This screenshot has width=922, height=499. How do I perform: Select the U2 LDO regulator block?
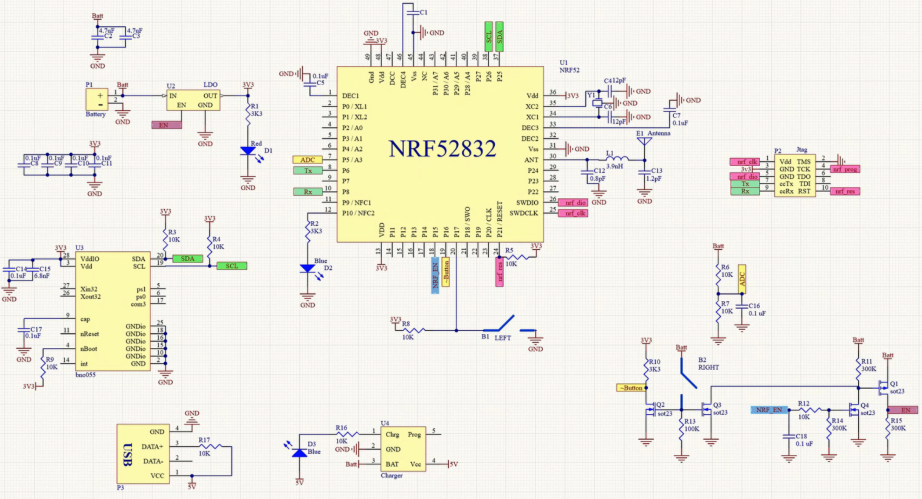coord(193,100)
